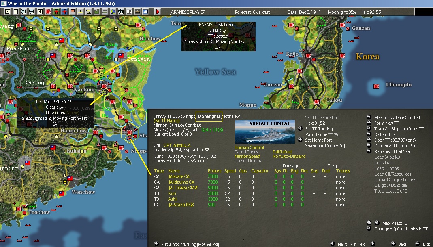Select ship IJA Idzumo CA

(x=181, y=182)
